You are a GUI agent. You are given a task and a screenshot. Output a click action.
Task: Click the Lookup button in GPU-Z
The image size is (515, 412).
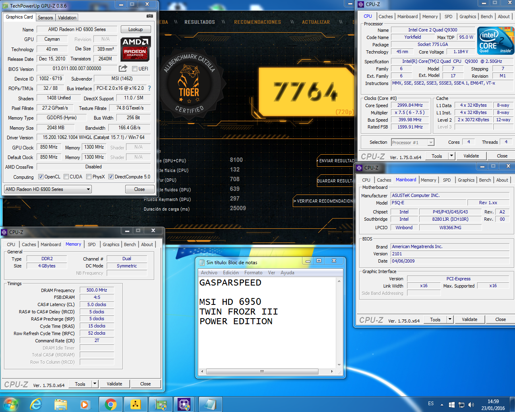136,29
